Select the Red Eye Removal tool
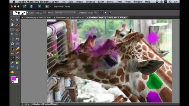The image size is (189, 106). click(x=12, y=49)
